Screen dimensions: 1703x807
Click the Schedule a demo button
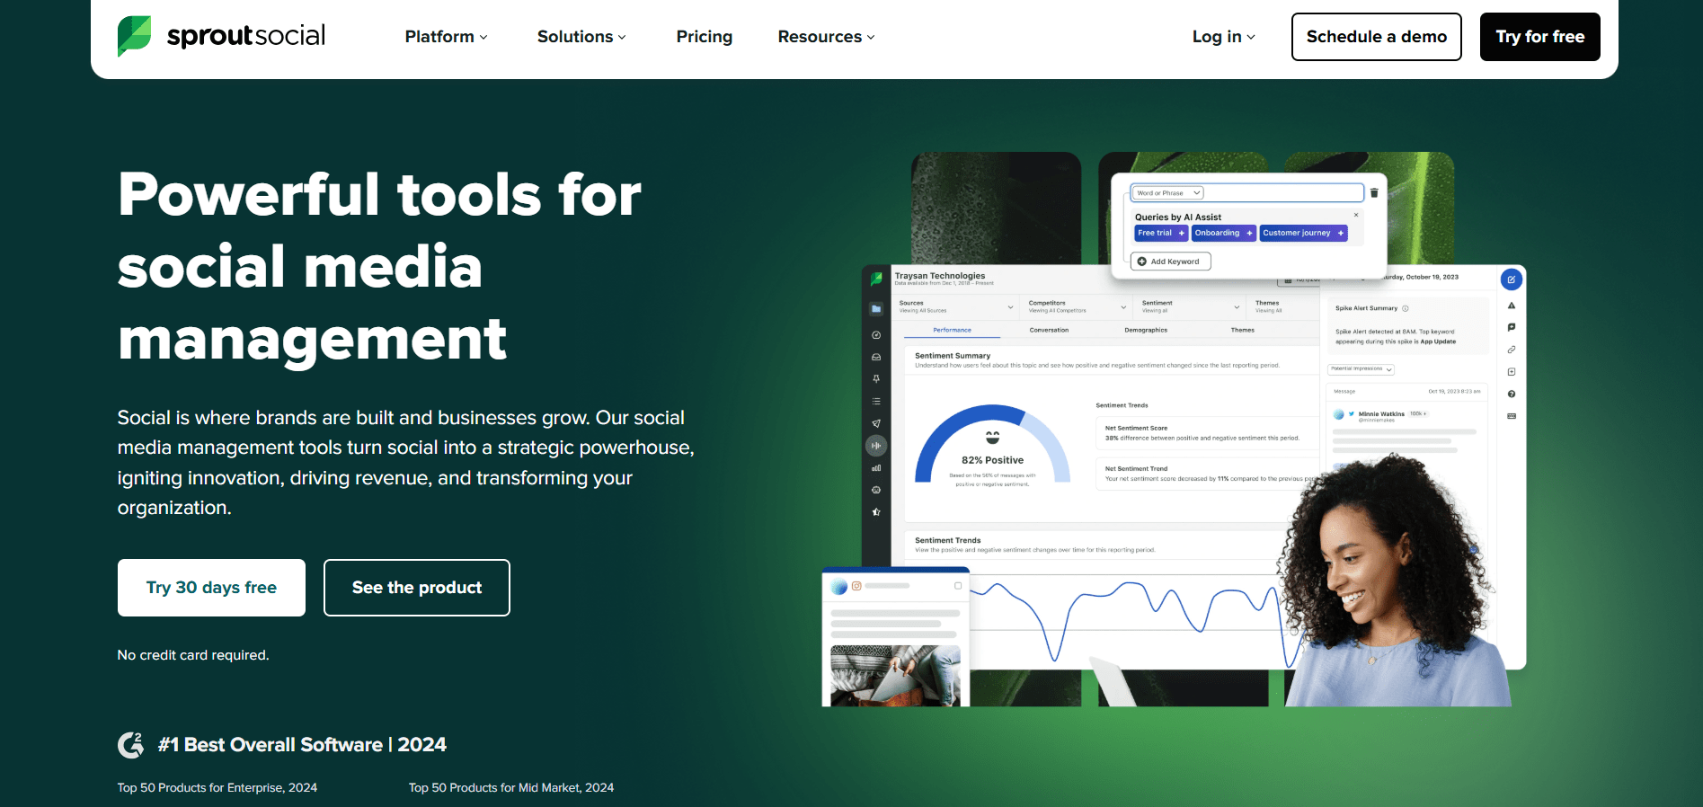(1376, 37)
